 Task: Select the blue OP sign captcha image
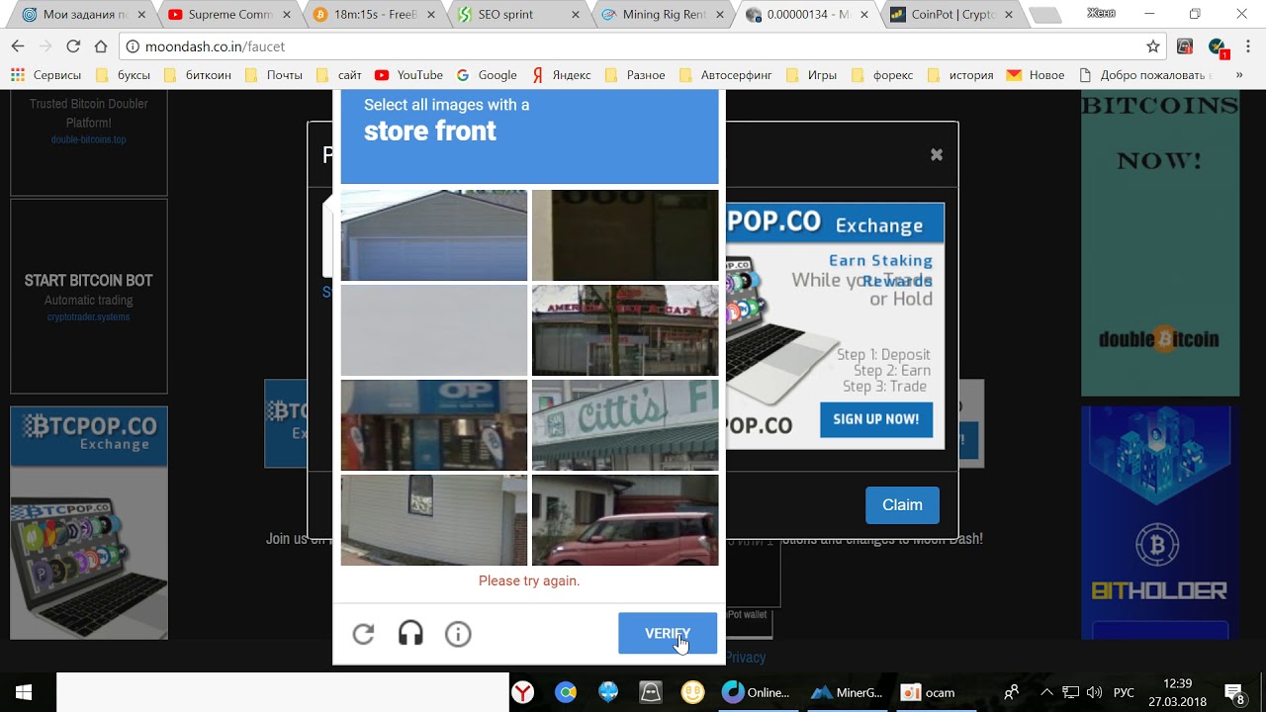[434, 425]
